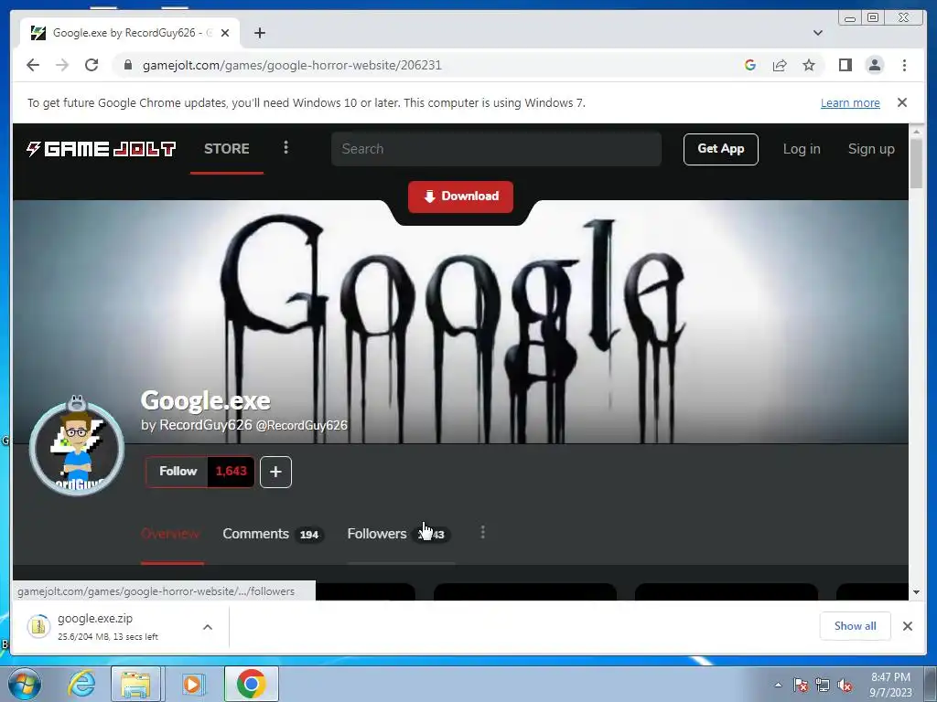Show hidden system tray icons
The height and width of the screenshot is (702, 937).
click(778, 685)
